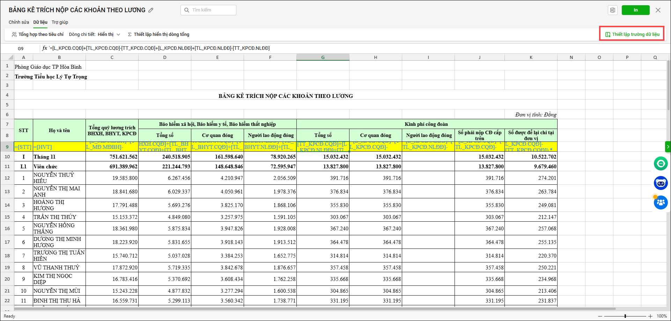The height and width of the screenshot is (321, 671).
Task: Open the Dòng chi tiết Hiển thị dropdown
Action: 109,35
